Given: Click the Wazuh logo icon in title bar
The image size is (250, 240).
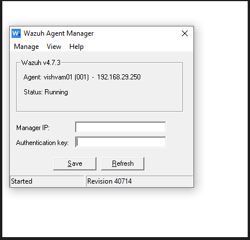Looking at the screenshot, I should pos(16,33).
